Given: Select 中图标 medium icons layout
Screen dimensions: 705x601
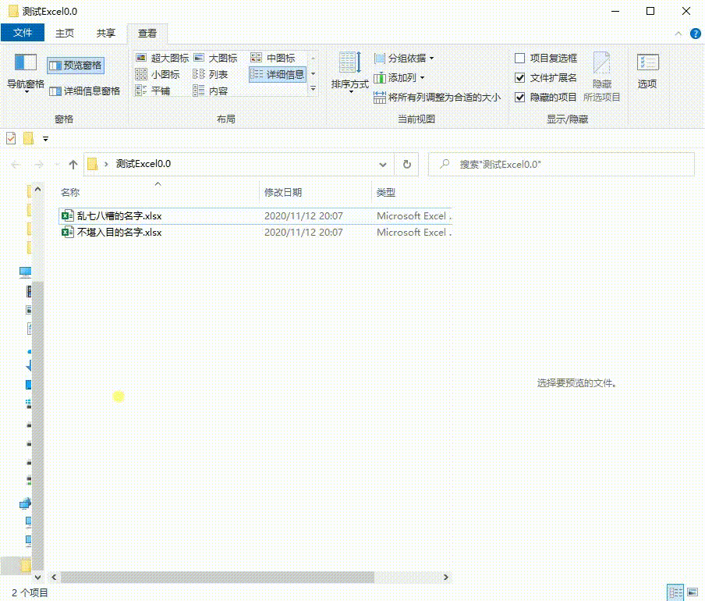Looking at the screenshot, I should (274, 58).
